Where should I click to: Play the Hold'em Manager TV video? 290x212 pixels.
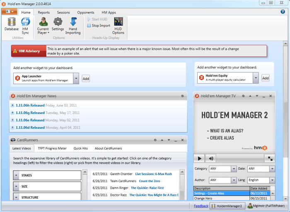199,158
